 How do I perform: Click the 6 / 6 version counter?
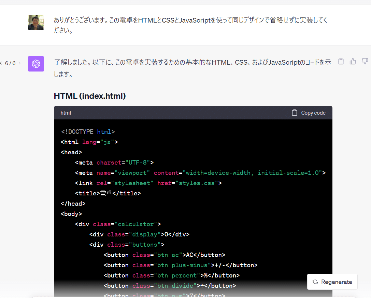(x=11, y=63)
